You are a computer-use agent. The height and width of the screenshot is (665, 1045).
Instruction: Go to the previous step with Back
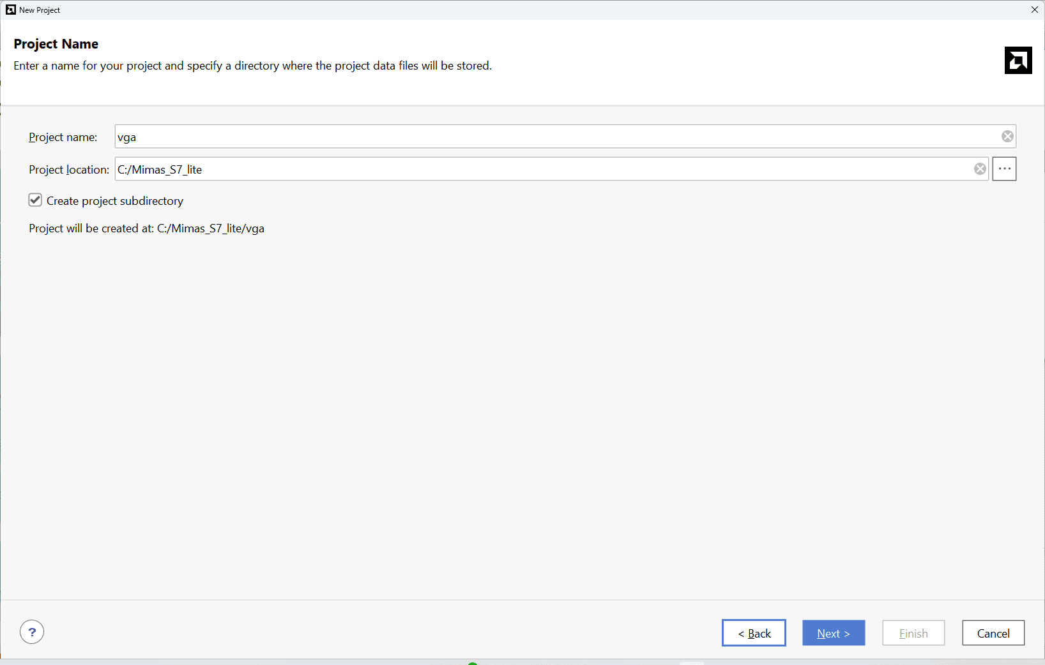pyautogui.click(x=754, y=633)
